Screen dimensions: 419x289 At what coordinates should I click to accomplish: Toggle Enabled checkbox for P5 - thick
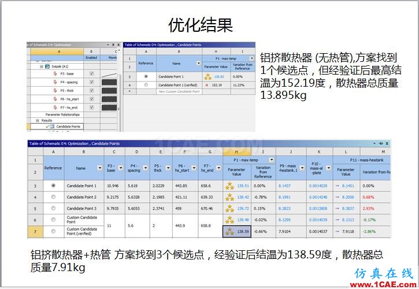pos(92,91)
